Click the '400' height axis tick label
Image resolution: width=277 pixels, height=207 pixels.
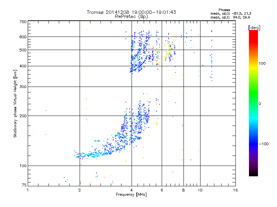pyautogui.click(x=23, y=66)
